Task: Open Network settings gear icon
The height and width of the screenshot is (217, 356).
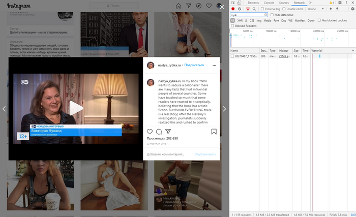Action: 352,9
